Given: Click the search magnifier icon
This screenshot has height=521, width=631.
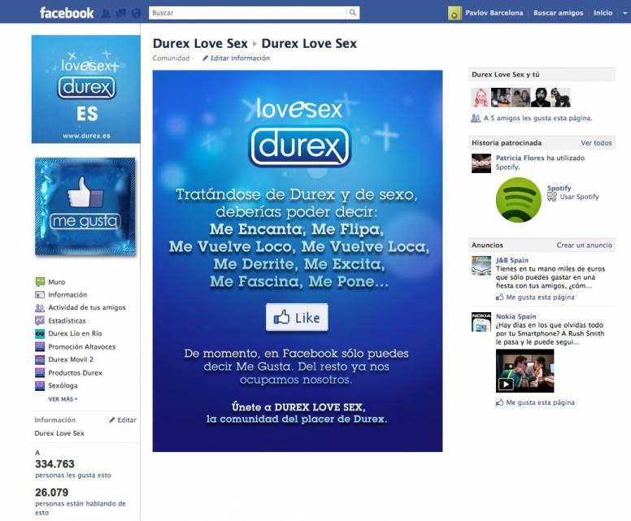Looking at the screenshot, I should point(352,13).
